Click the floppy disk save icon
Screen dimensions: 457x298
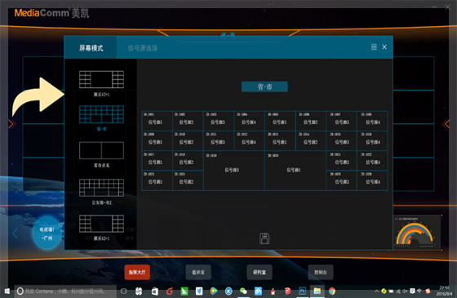(264, 238)
